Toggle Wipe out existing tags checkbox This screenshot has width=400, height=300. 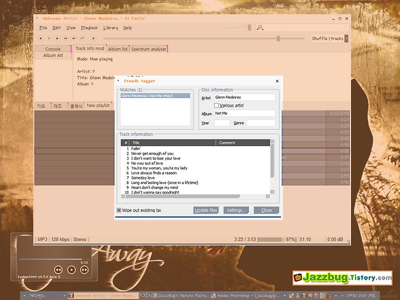[119, 210]
